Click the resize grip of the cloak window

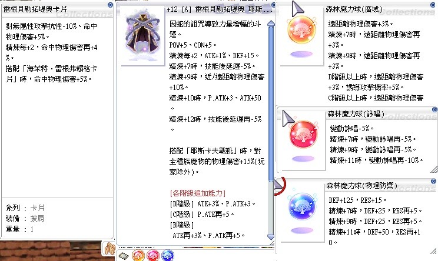pos(271,243)
